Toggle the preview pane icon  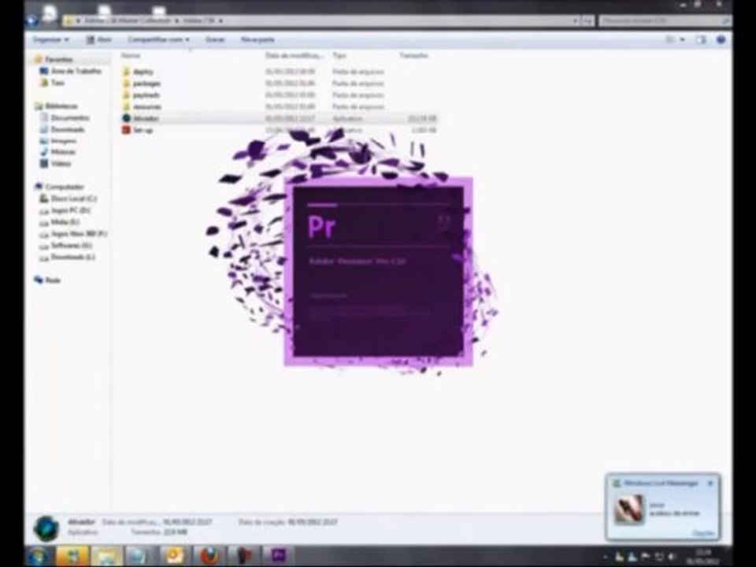701,39
